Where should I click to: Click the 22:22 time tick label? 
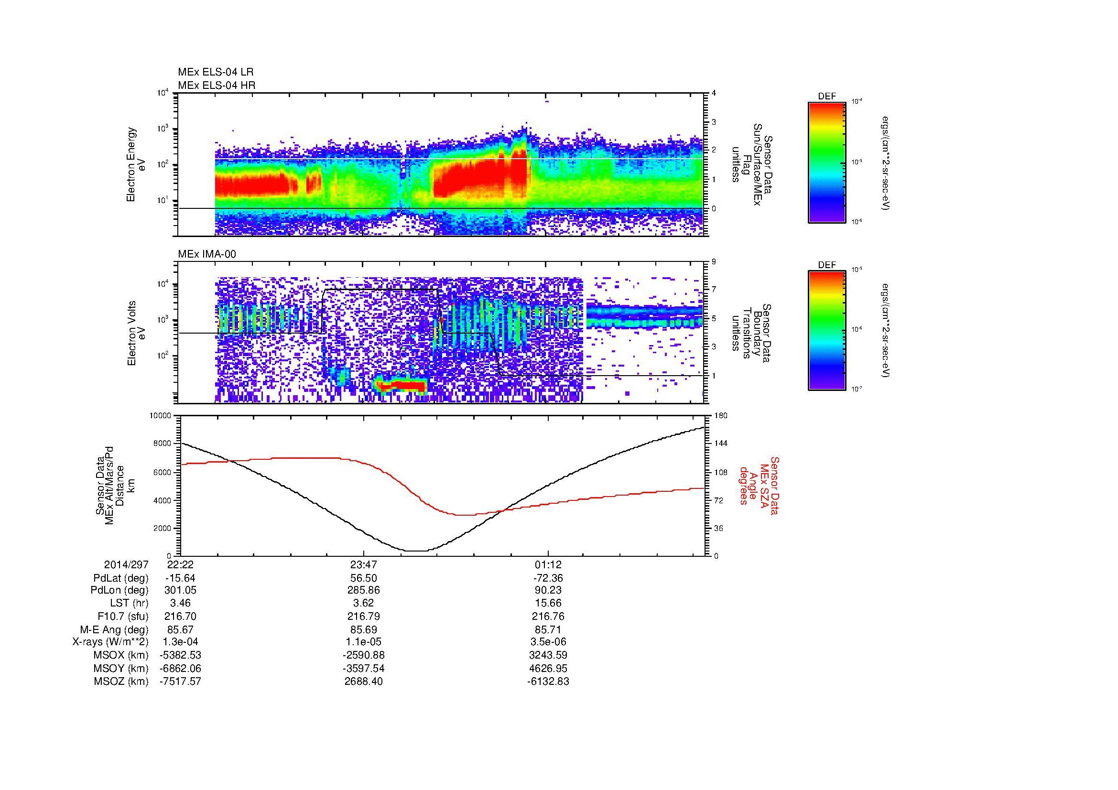point(180,564)
